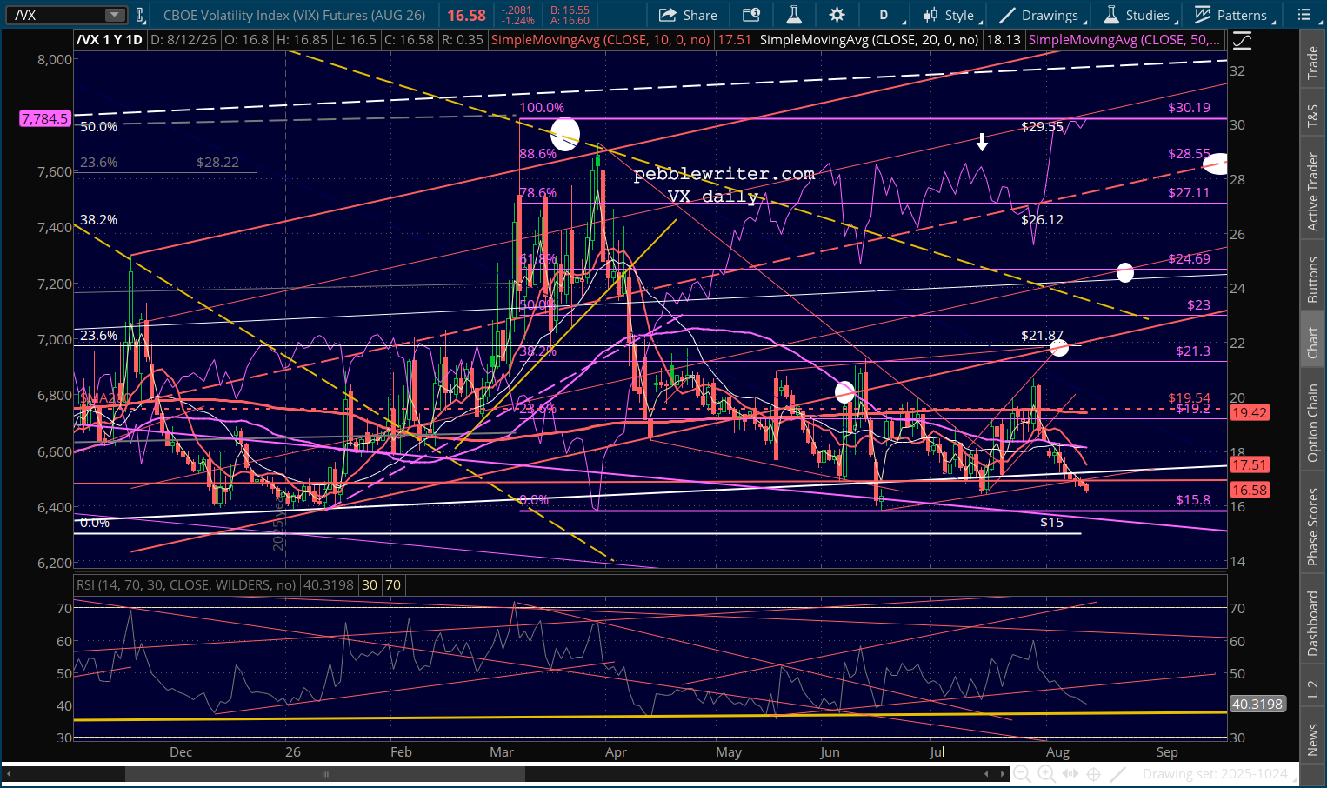The width and height of the screenshot is (1327, 788).
Task: Click the $29.55 price label
Action: 1042,127
